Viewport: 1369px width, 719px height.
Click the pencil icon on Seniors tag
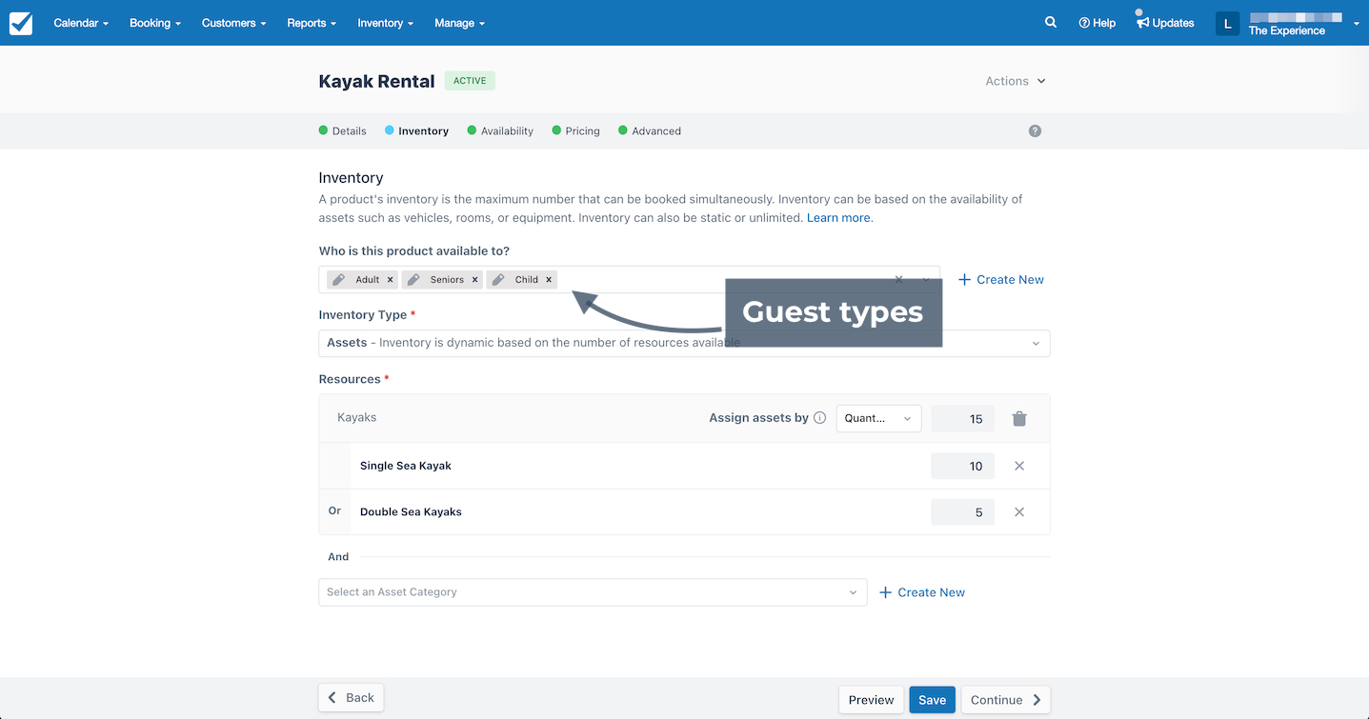coord(413,280)
